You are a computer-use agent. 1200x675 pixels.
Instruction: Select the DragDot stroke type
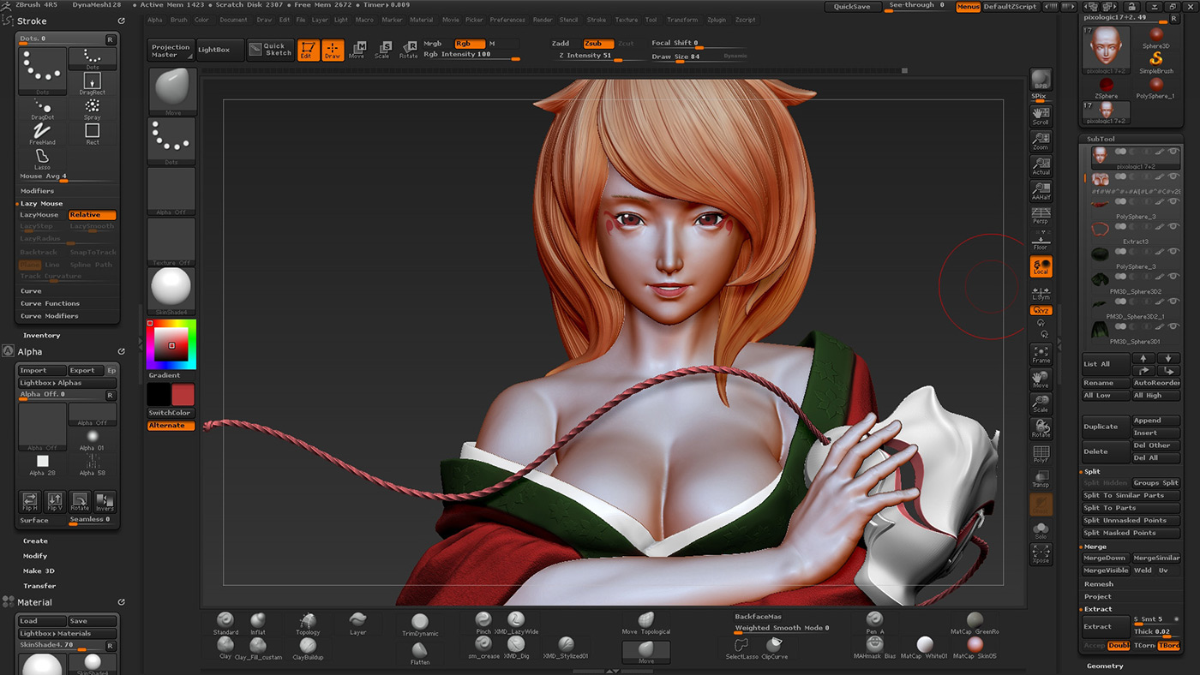(42, 108)
